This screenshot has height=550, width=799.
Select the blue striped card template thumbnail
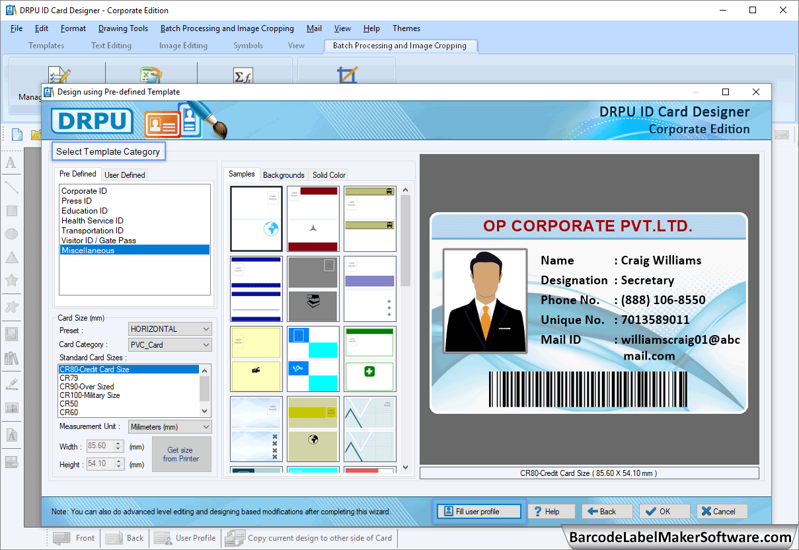coord(256,289)
